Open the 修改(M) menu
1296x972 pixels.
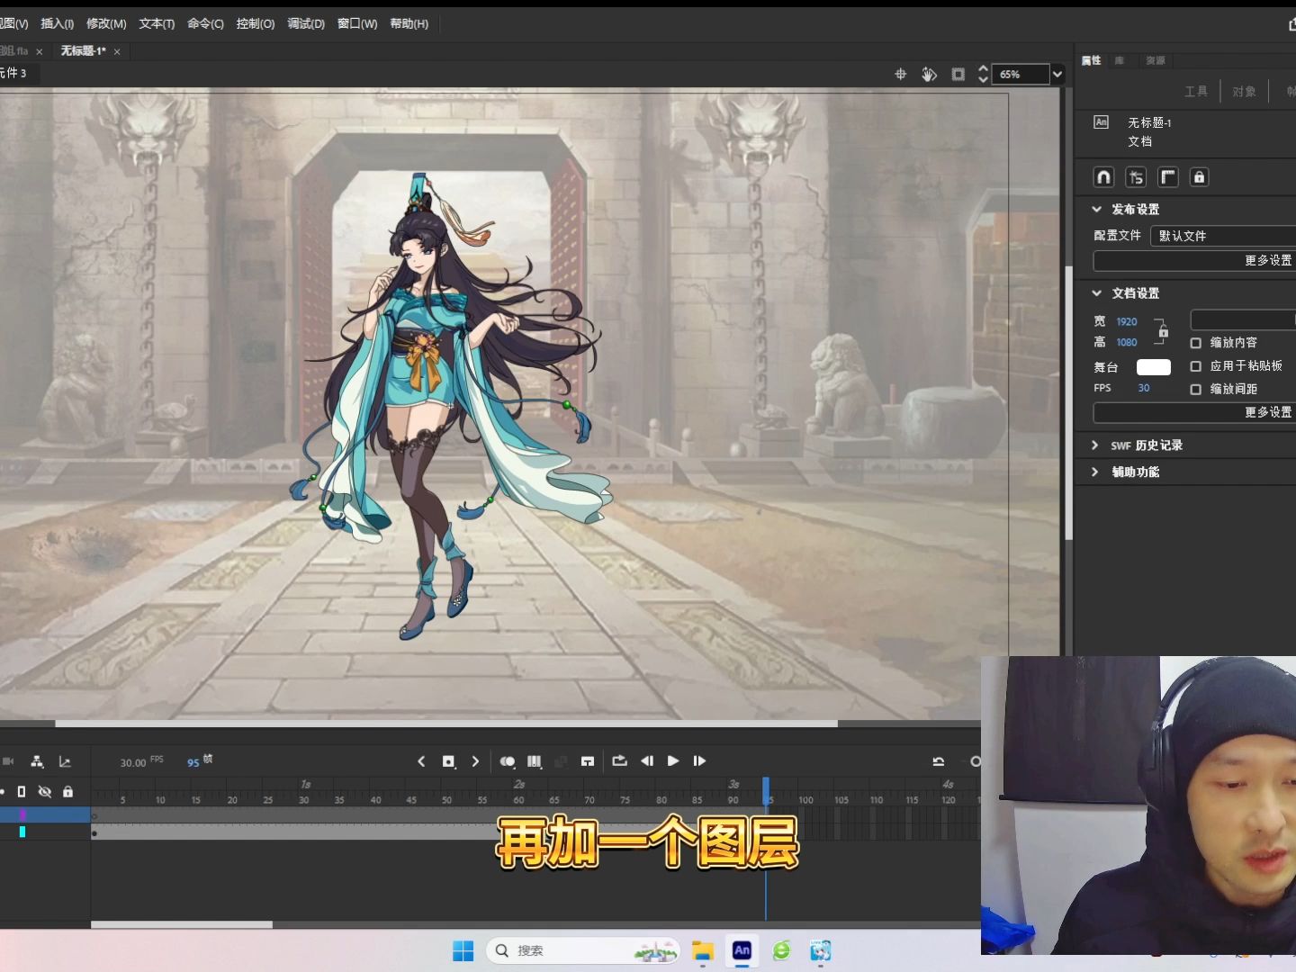tap(106, 23)
